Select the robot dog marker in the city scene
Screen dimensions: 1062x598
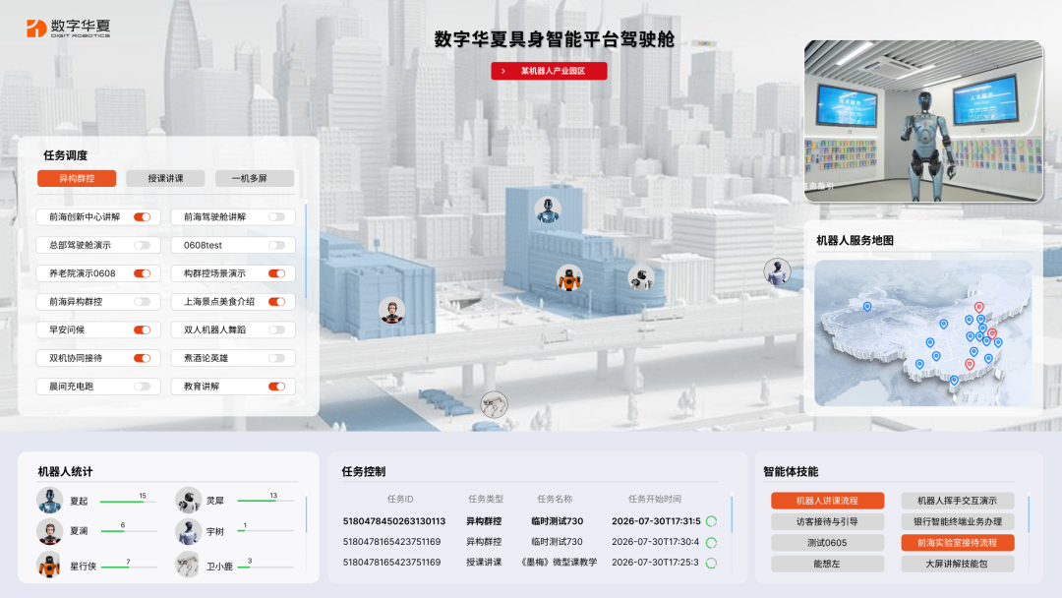[494, 405]
